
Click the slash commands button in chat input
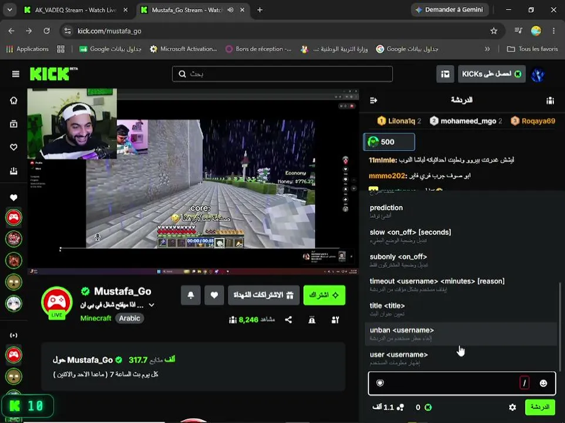(x=524, y=383)
